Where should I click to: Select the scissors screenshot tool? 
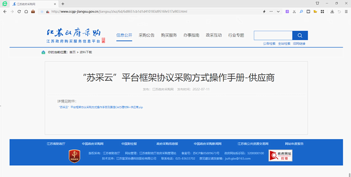(294, 11)
